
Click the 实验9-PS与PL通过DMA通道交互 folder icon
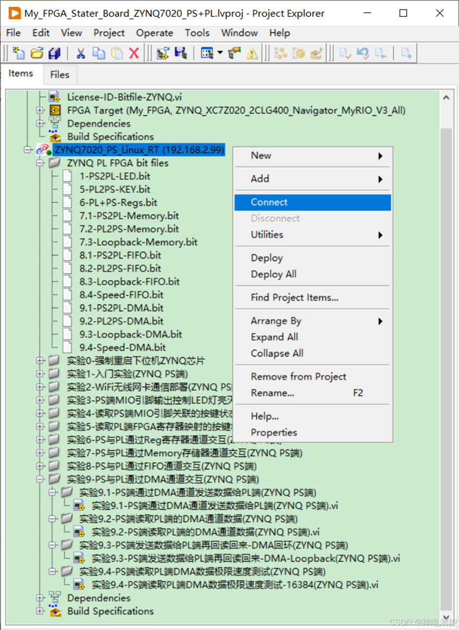55,479
